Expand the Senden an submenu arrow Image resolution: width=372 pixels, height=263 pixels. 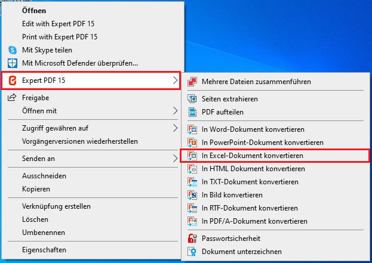click(x=175, y=159)
